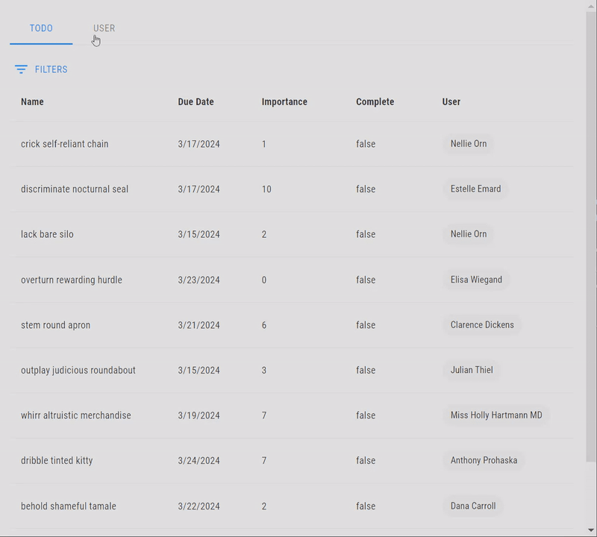Click the Dana Carroll user chip
This screenshot has width=597, height=537.
(473, 506)
